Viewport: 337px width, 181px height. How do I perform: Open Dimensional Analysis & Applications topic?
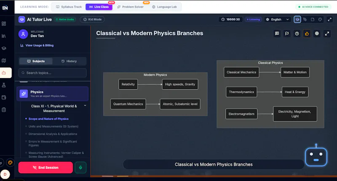pos(53,134)
